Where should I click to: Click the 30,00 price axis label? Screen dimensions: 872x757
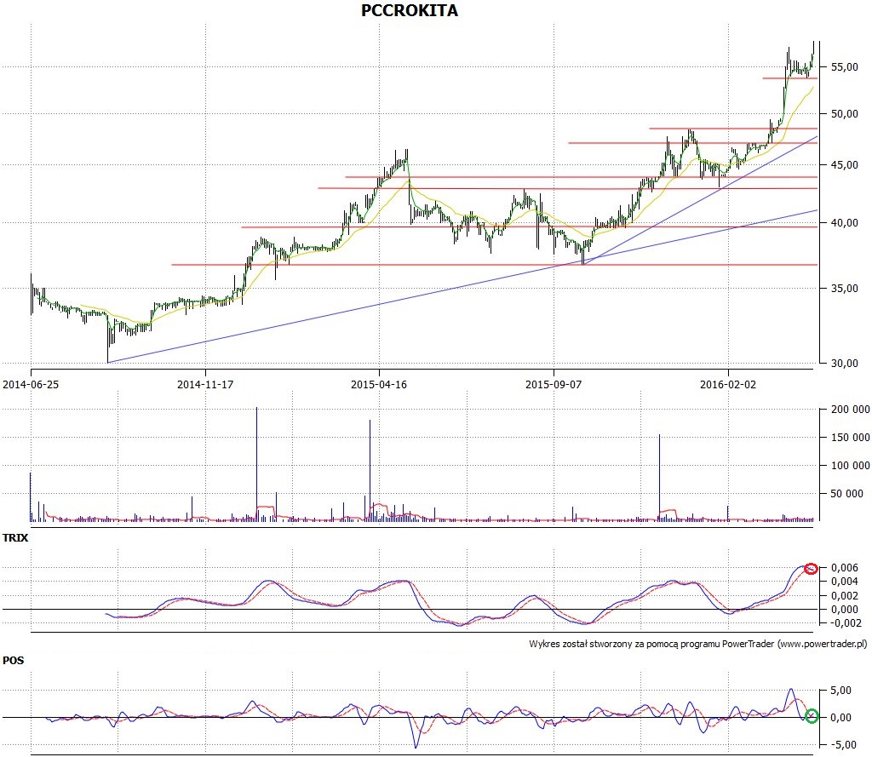[845, 364]
